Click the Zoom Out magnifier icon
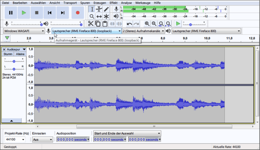Screen dimensions: 260x150 (x=154, y=24)
